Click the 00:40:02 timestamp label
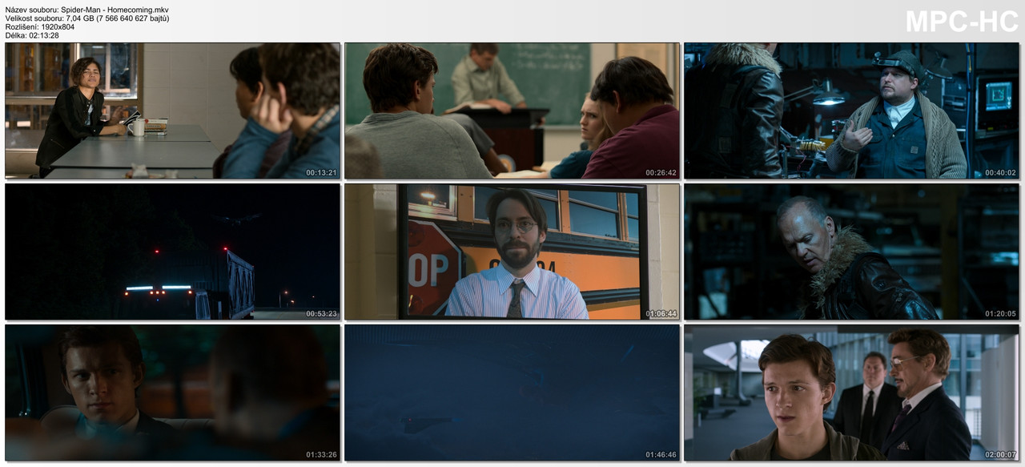1025x467 pixels. pyautogui.click(x=1001, y=173)
